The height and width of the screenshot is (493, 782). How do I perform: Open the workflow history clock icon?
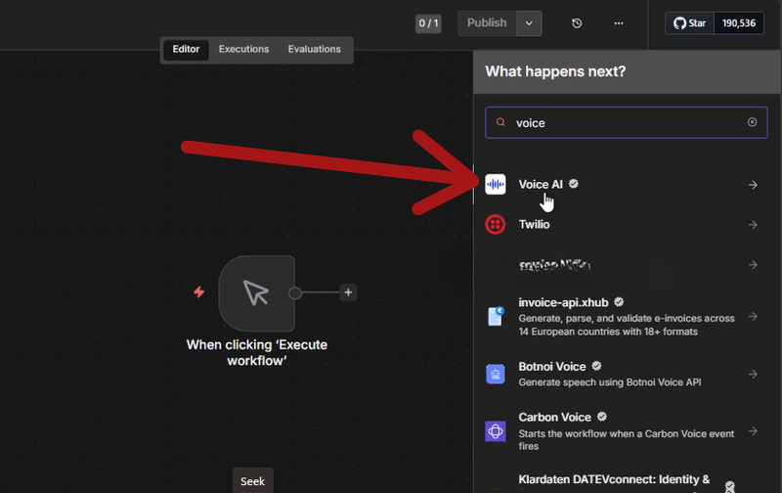[x=577, y=22]
